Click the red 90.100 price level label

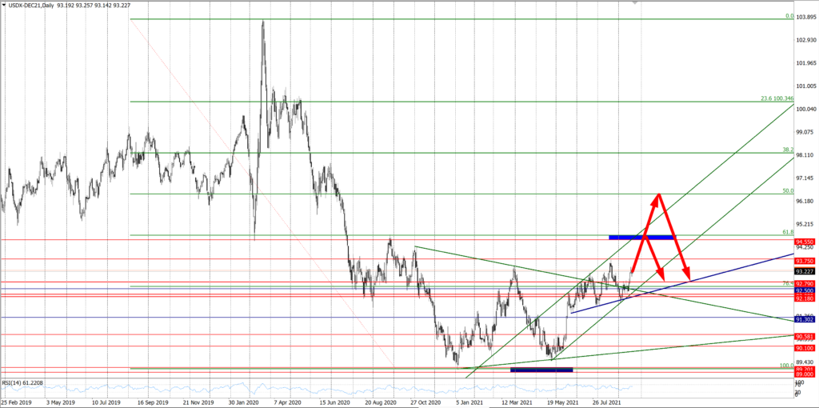click(x=805, y=348)
